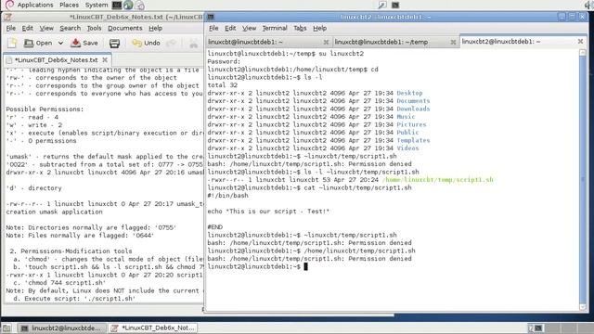Image resolution: width=594 pixels, height=334 pixels.
Task: Open the System menu in top panel
Action: tap(97, 5)
